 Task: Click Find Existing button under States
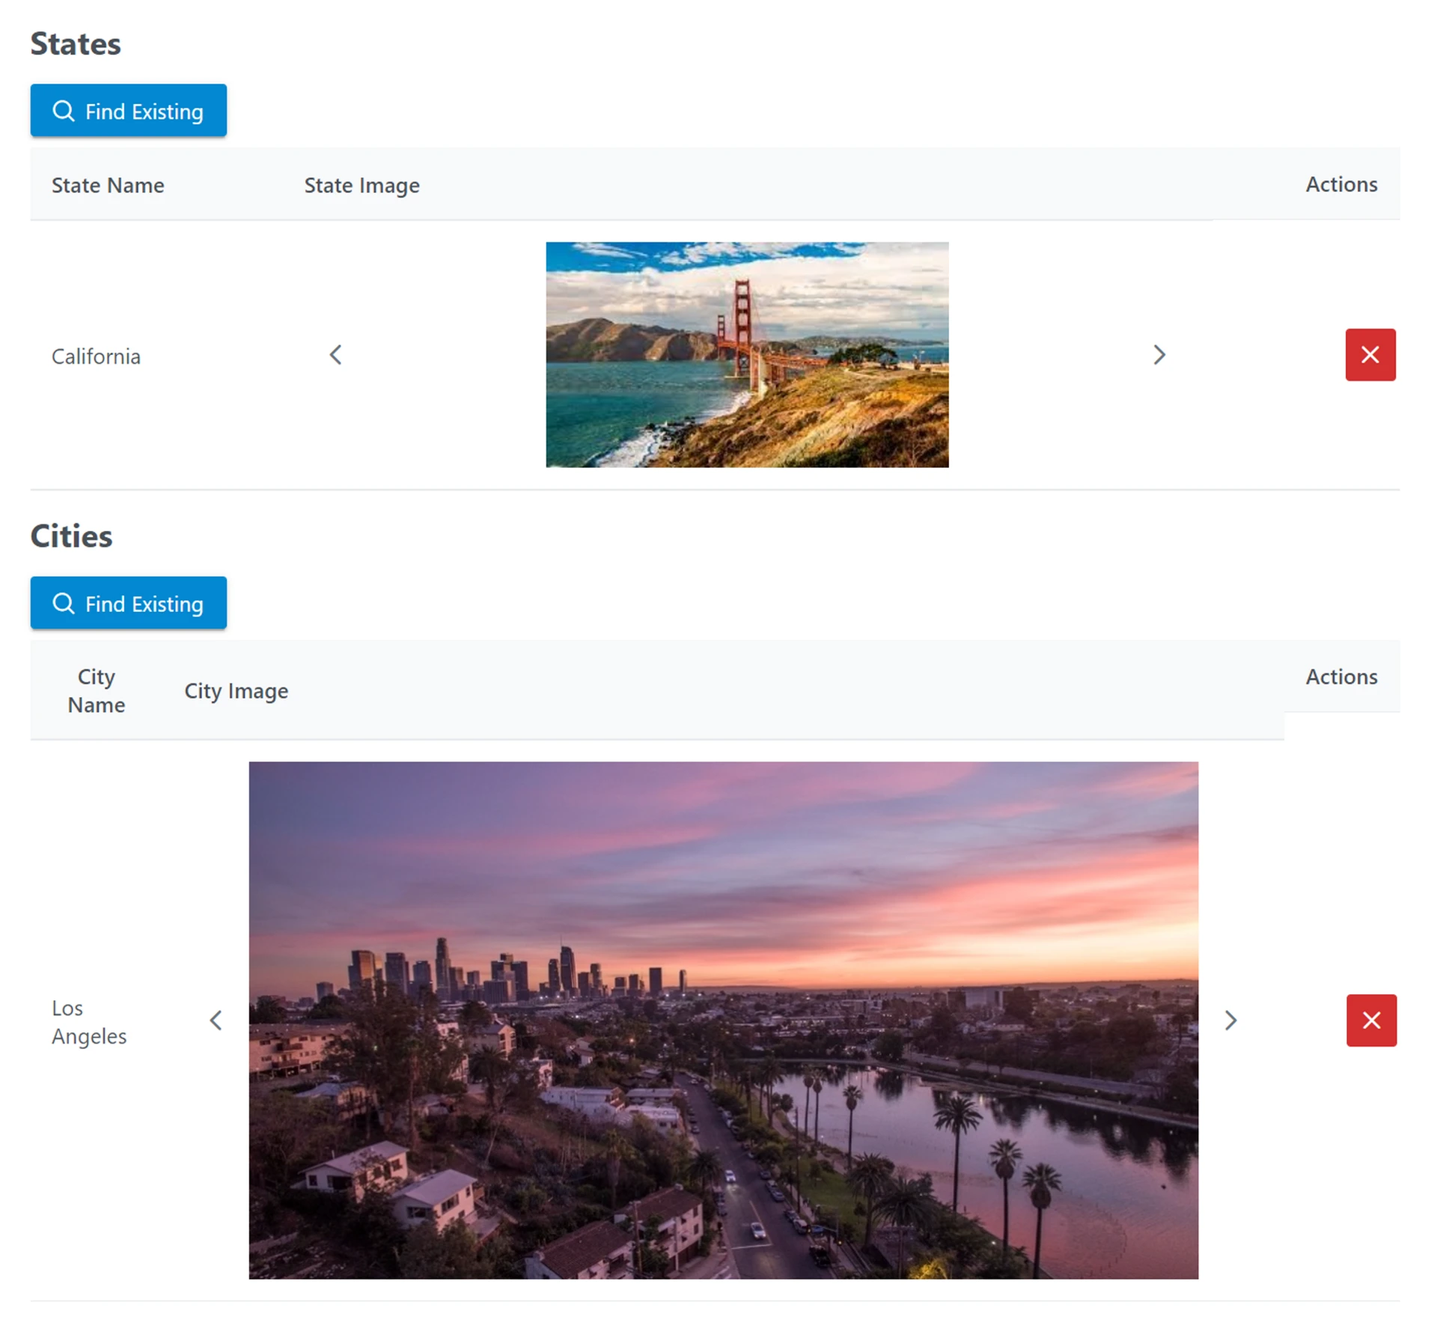[128, 111]
